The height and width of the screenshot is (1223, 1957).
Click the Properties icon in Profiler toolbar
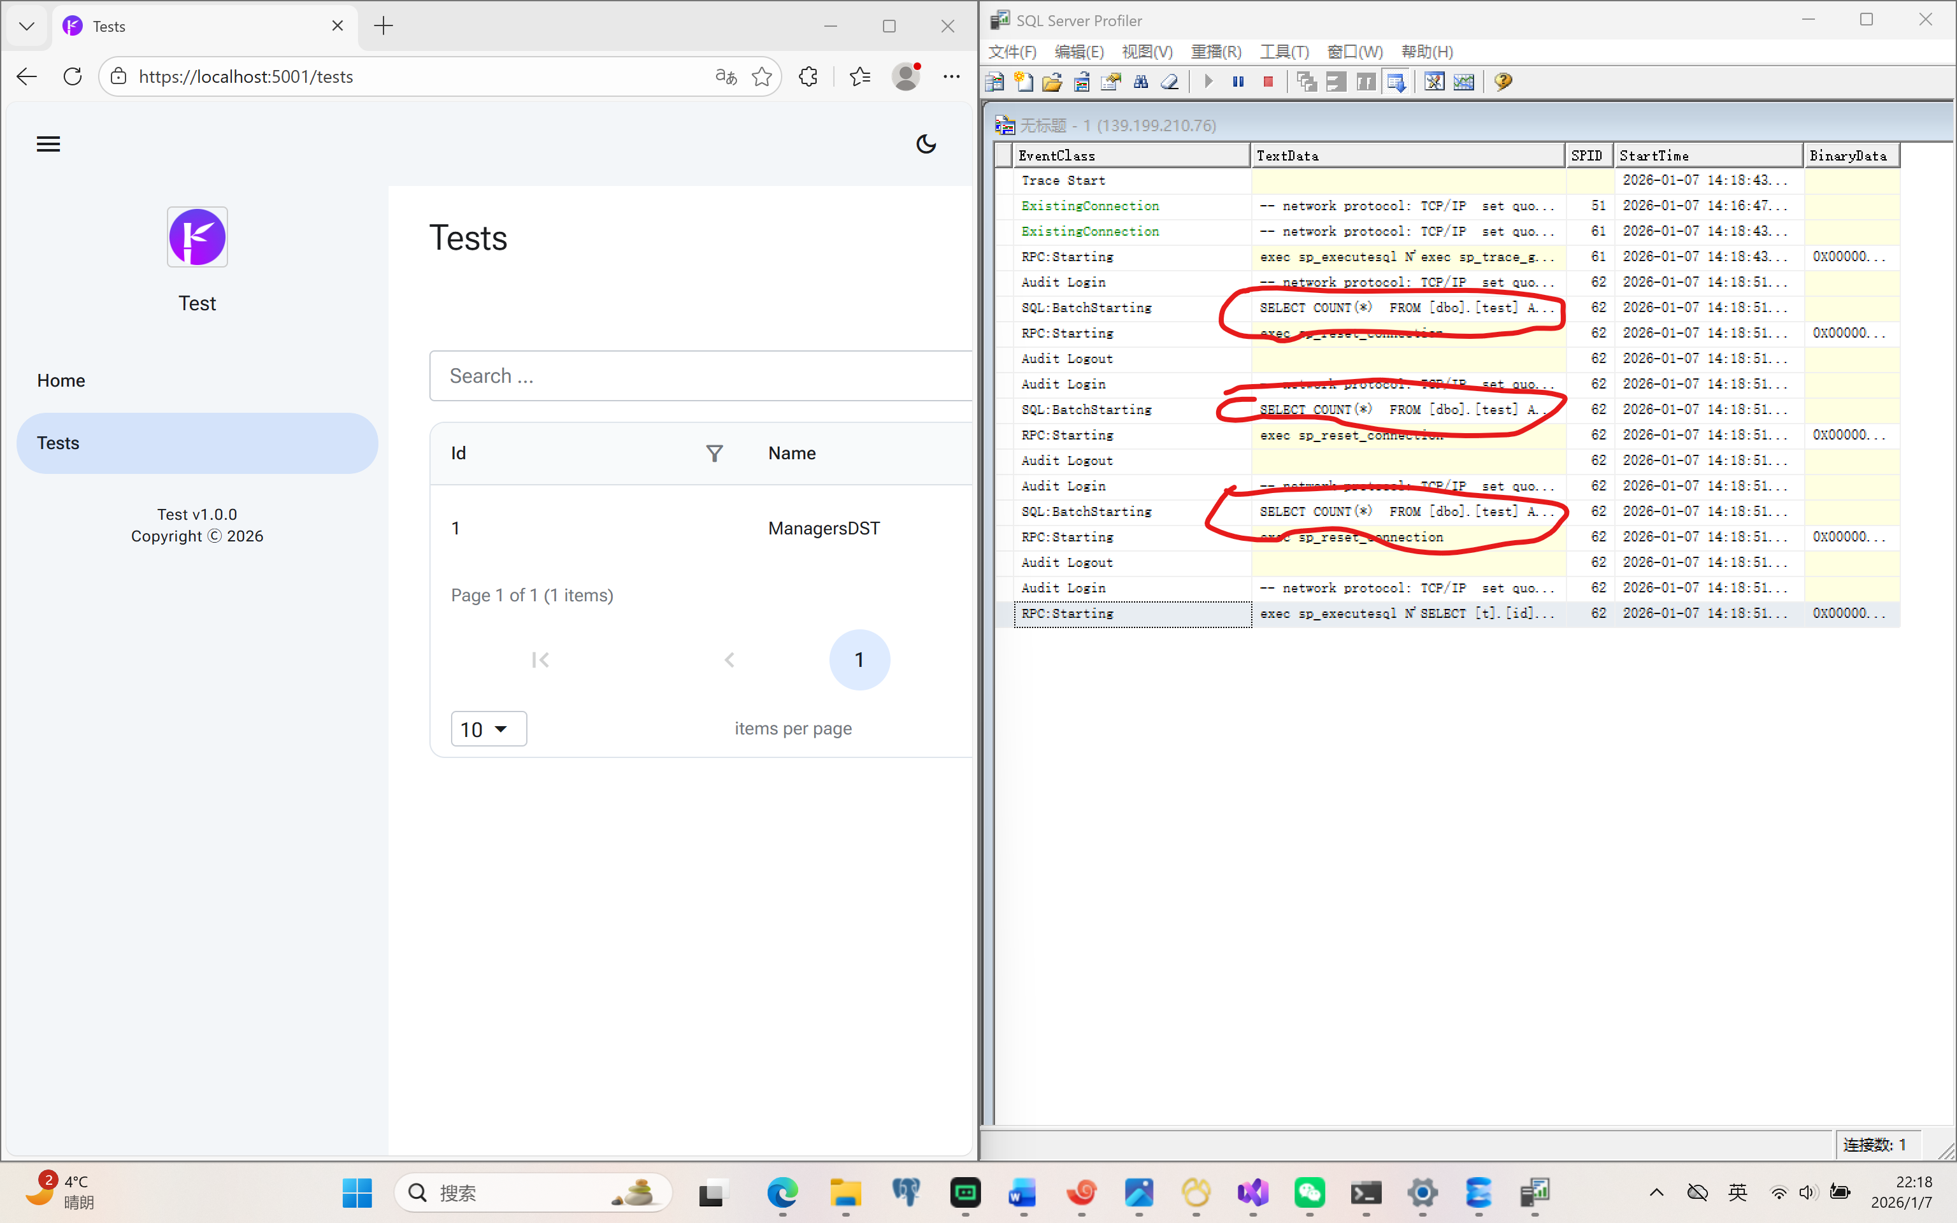[x=1111, y=82]
